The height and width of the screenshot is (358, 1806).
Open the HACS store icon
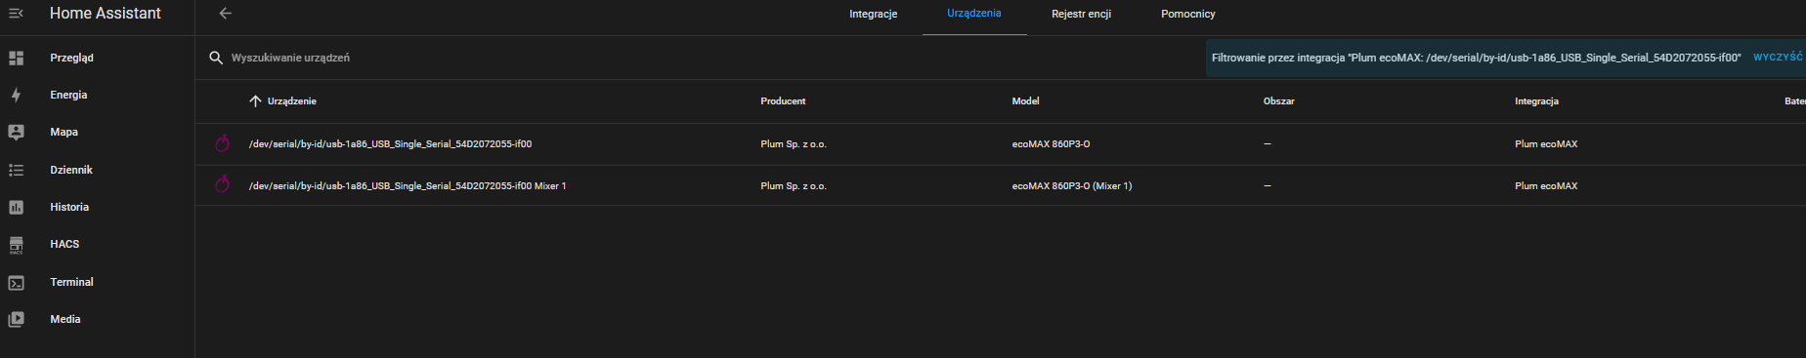pyautogui.click(x=16, y=245)
